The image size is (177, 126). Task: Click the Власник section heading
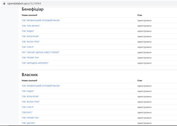tap(30, 75)
